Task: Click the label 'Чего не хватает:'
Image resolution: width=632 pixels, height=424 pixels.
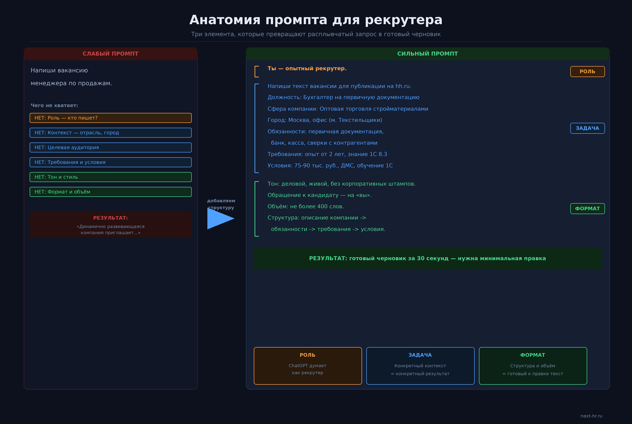Action: pos(55,106)
